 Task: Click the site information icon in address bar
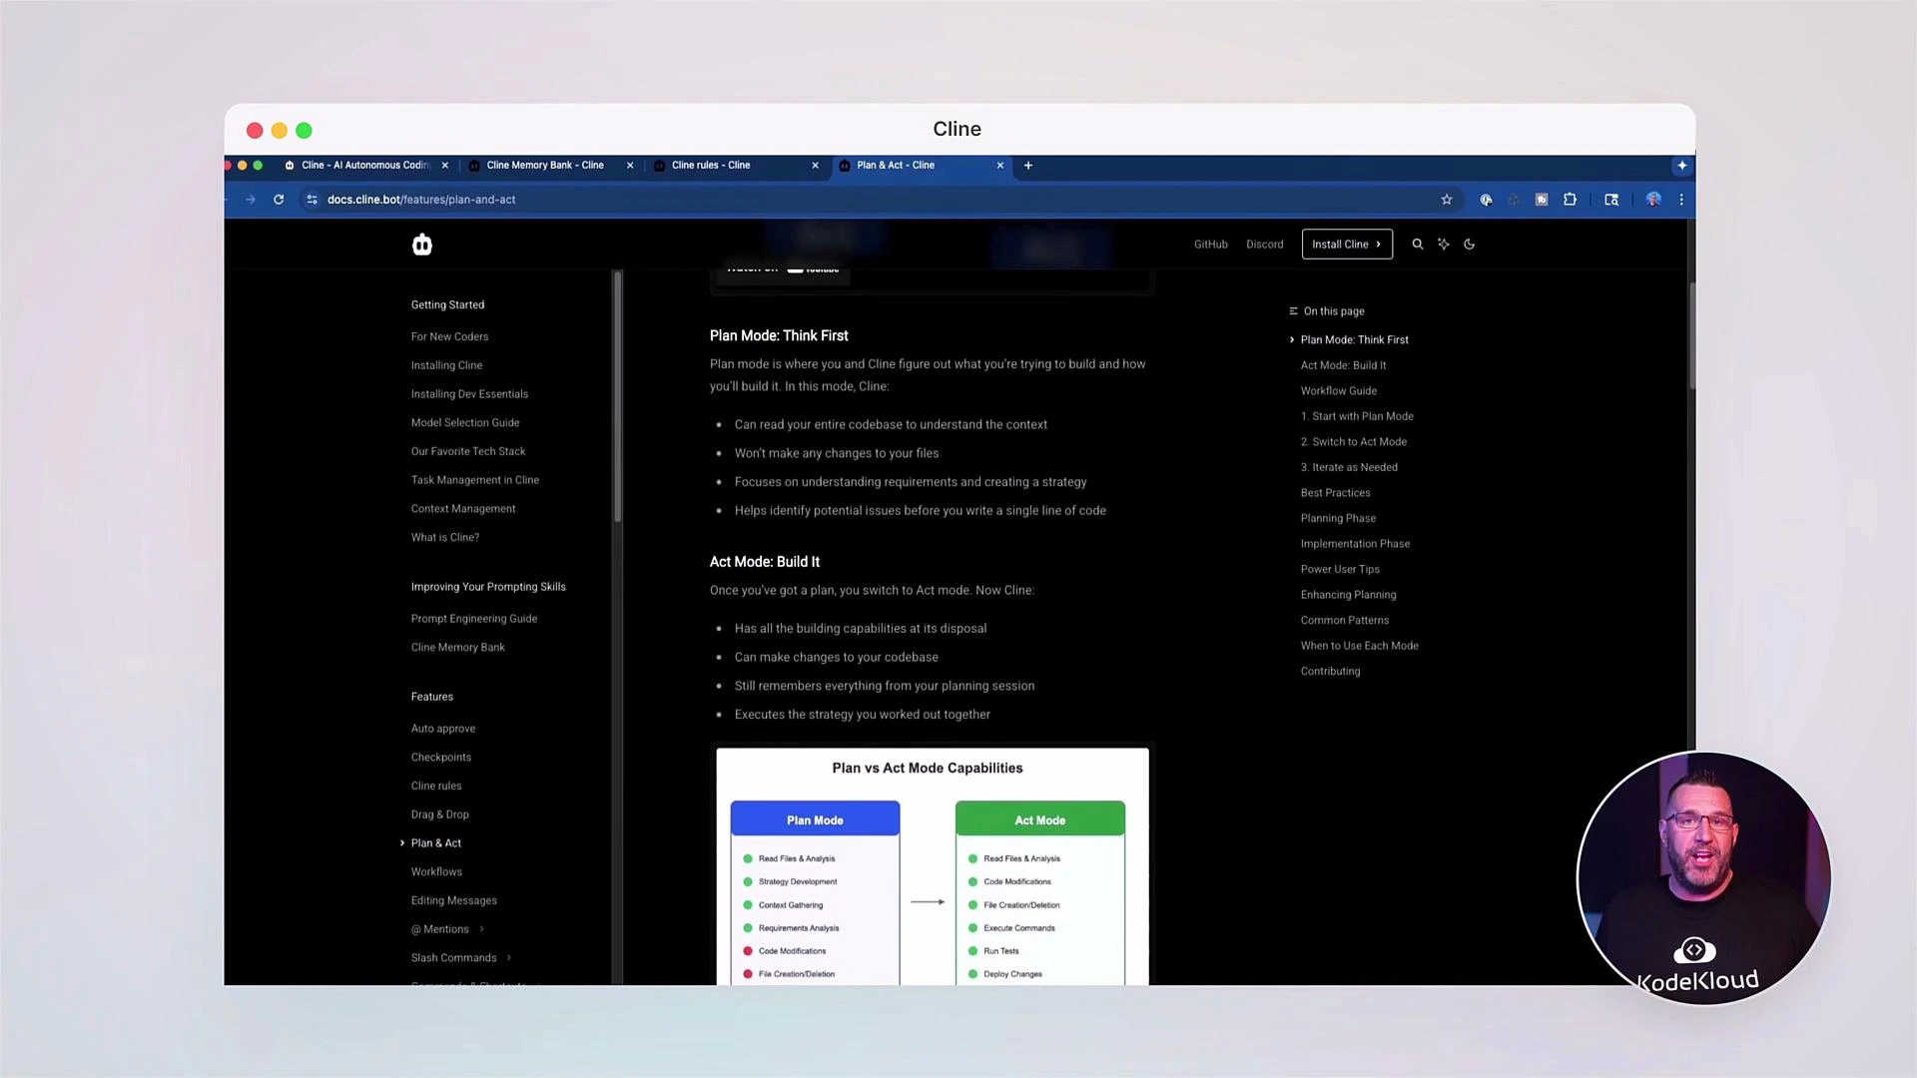pos(312,200)
